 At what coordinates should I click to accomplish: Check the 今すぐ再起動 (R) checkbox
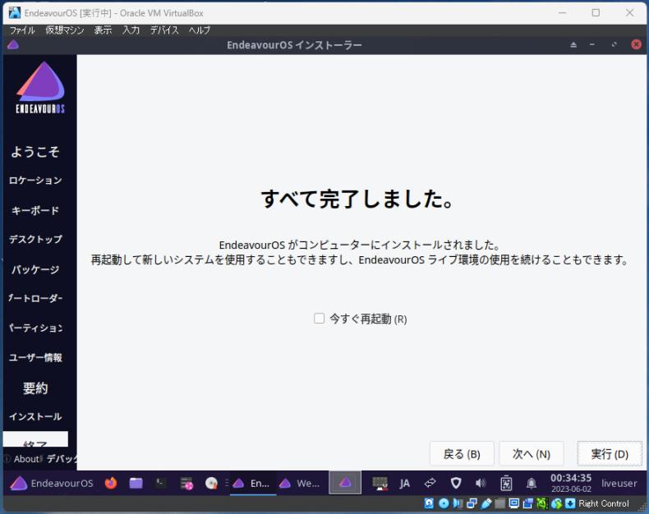coord(319,319)
